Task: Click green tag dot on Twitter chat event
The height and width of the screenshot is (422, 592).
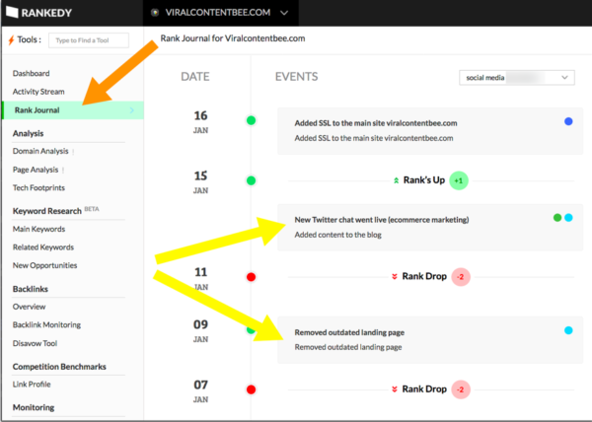Action: 557,218
